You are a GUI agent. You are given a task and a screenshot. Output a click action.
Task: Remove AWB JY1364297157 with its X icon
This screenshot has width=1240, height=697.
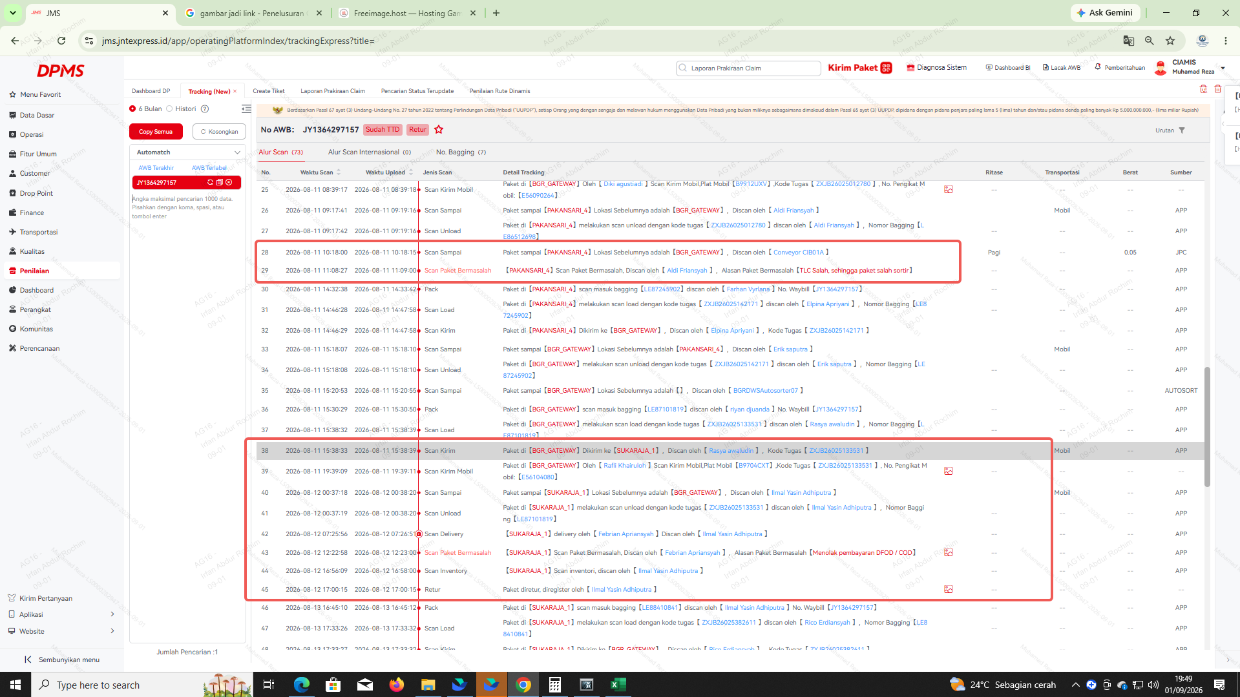[229, 183]
